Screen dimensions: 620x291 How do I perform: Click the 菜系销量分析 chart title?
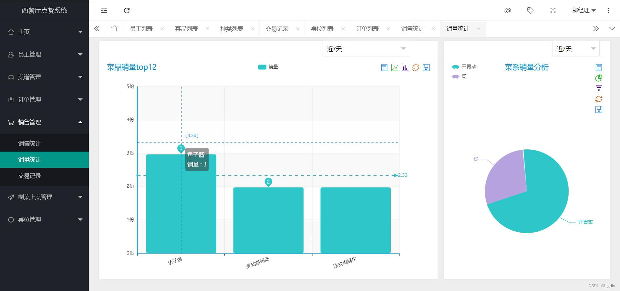[x=527, y=67]
